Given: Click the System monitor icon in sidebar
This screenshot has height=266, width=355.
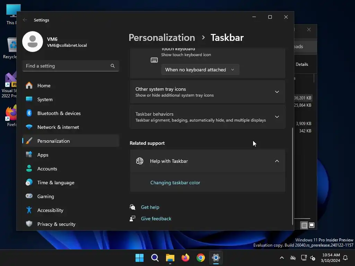Looking at the screenshot, I should pos(29,99).
